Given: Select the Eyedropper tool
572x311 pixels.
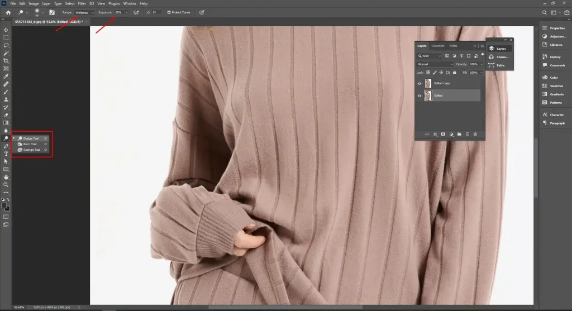Looking at the screenshot, I should [x=6, y=76].
